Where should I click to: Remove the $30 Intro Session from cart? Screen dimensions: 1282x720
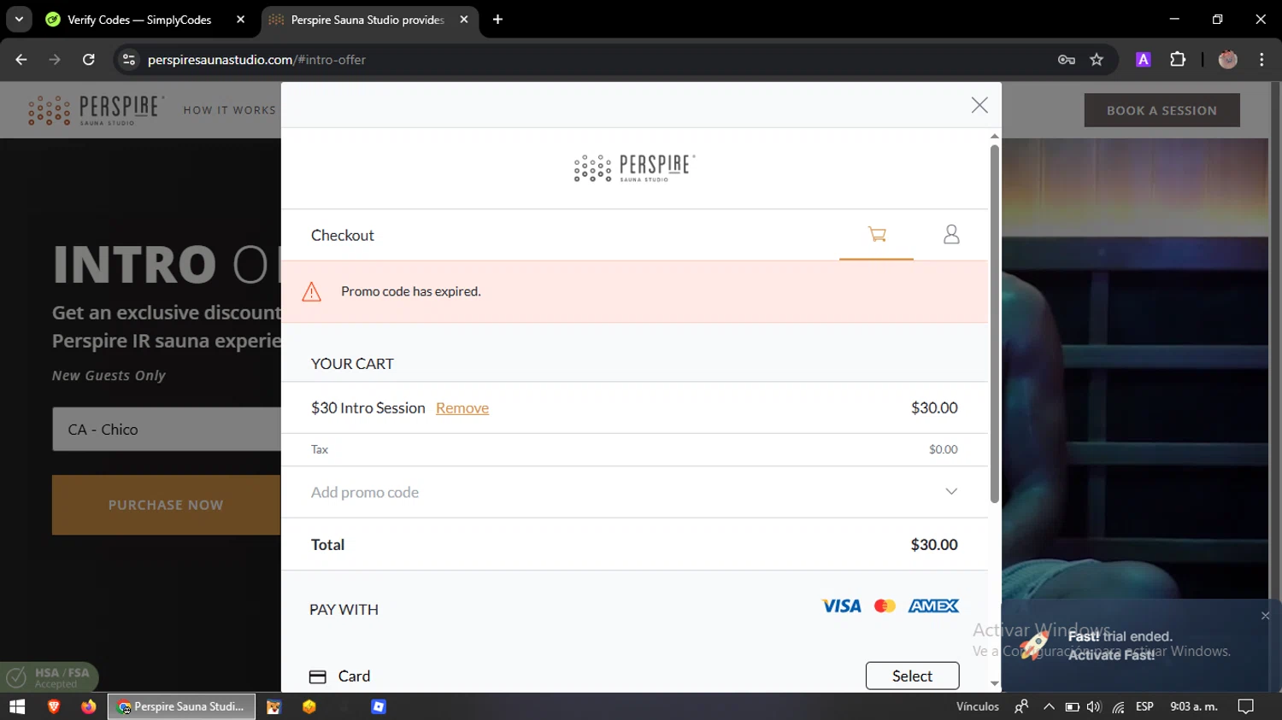point(462,408)
